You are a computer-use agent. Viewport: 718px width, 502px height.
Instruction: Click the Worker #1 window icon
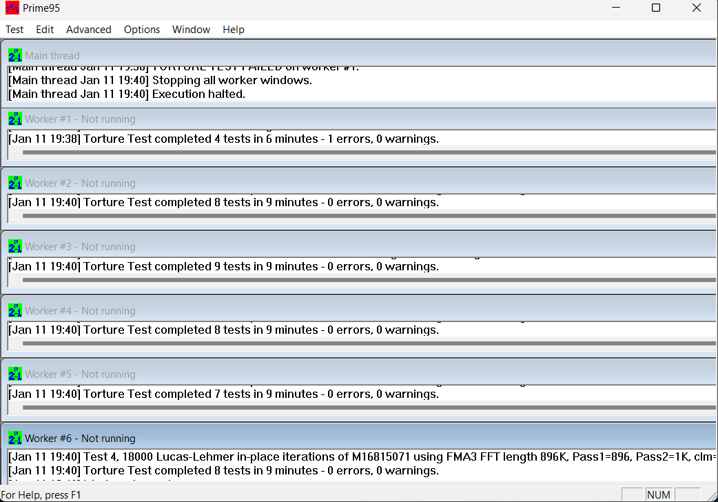pyautogui.click(x=14, y=119)
